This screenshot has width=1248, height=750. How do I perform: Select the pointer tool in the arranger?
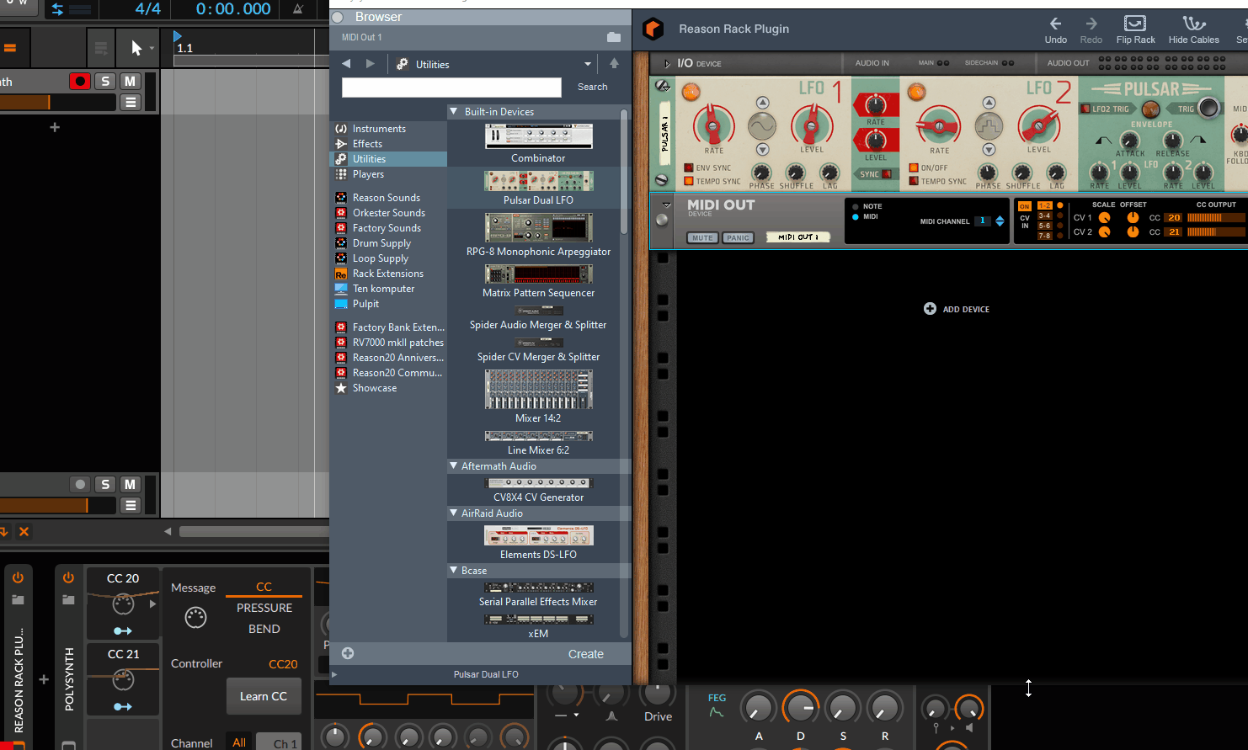point(136,48)
